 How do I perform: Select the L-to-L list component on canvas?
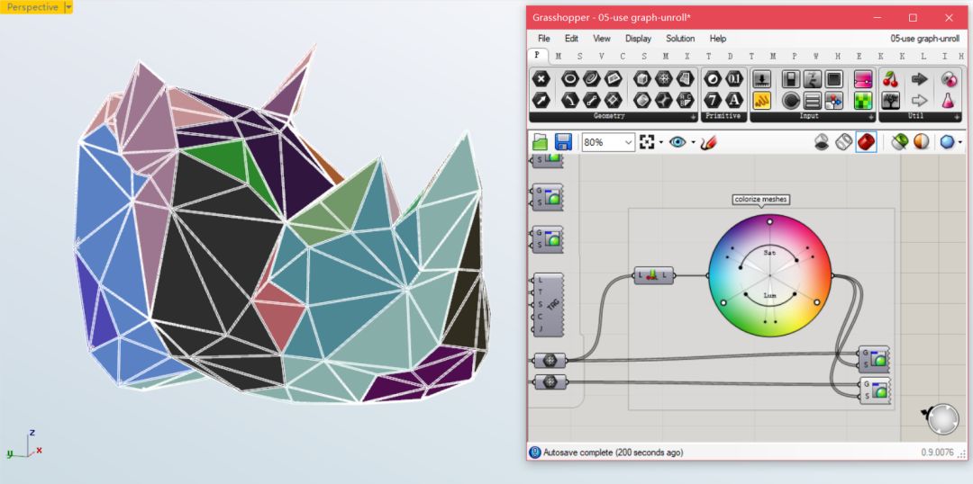(x=653, y=275)
